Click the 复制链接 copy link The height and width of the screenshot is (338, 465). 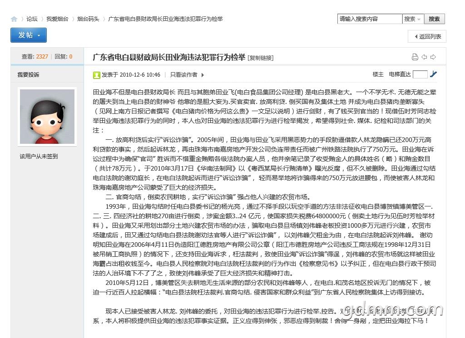(261, 58)
